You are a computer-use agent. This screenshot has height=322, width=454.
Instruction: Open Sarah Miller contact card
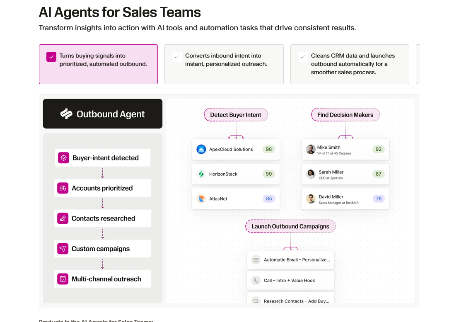[x=345, y=174]
